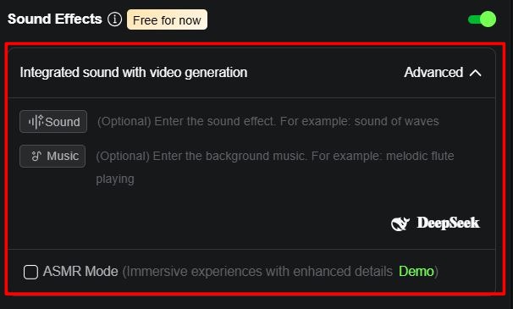Viewport: 513px width, 309px height.
Task: Click the sound waveform icon
Action: 36,122
